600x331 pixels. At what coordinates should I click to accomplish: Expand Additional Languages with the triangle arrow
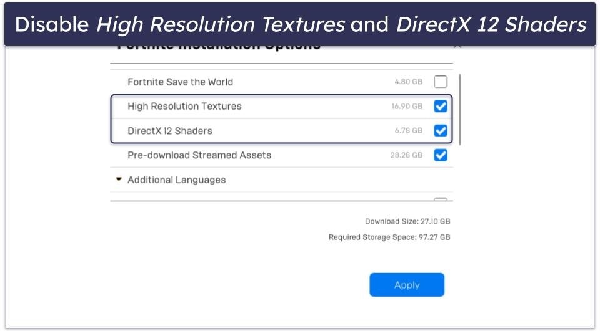click(119, 180)
